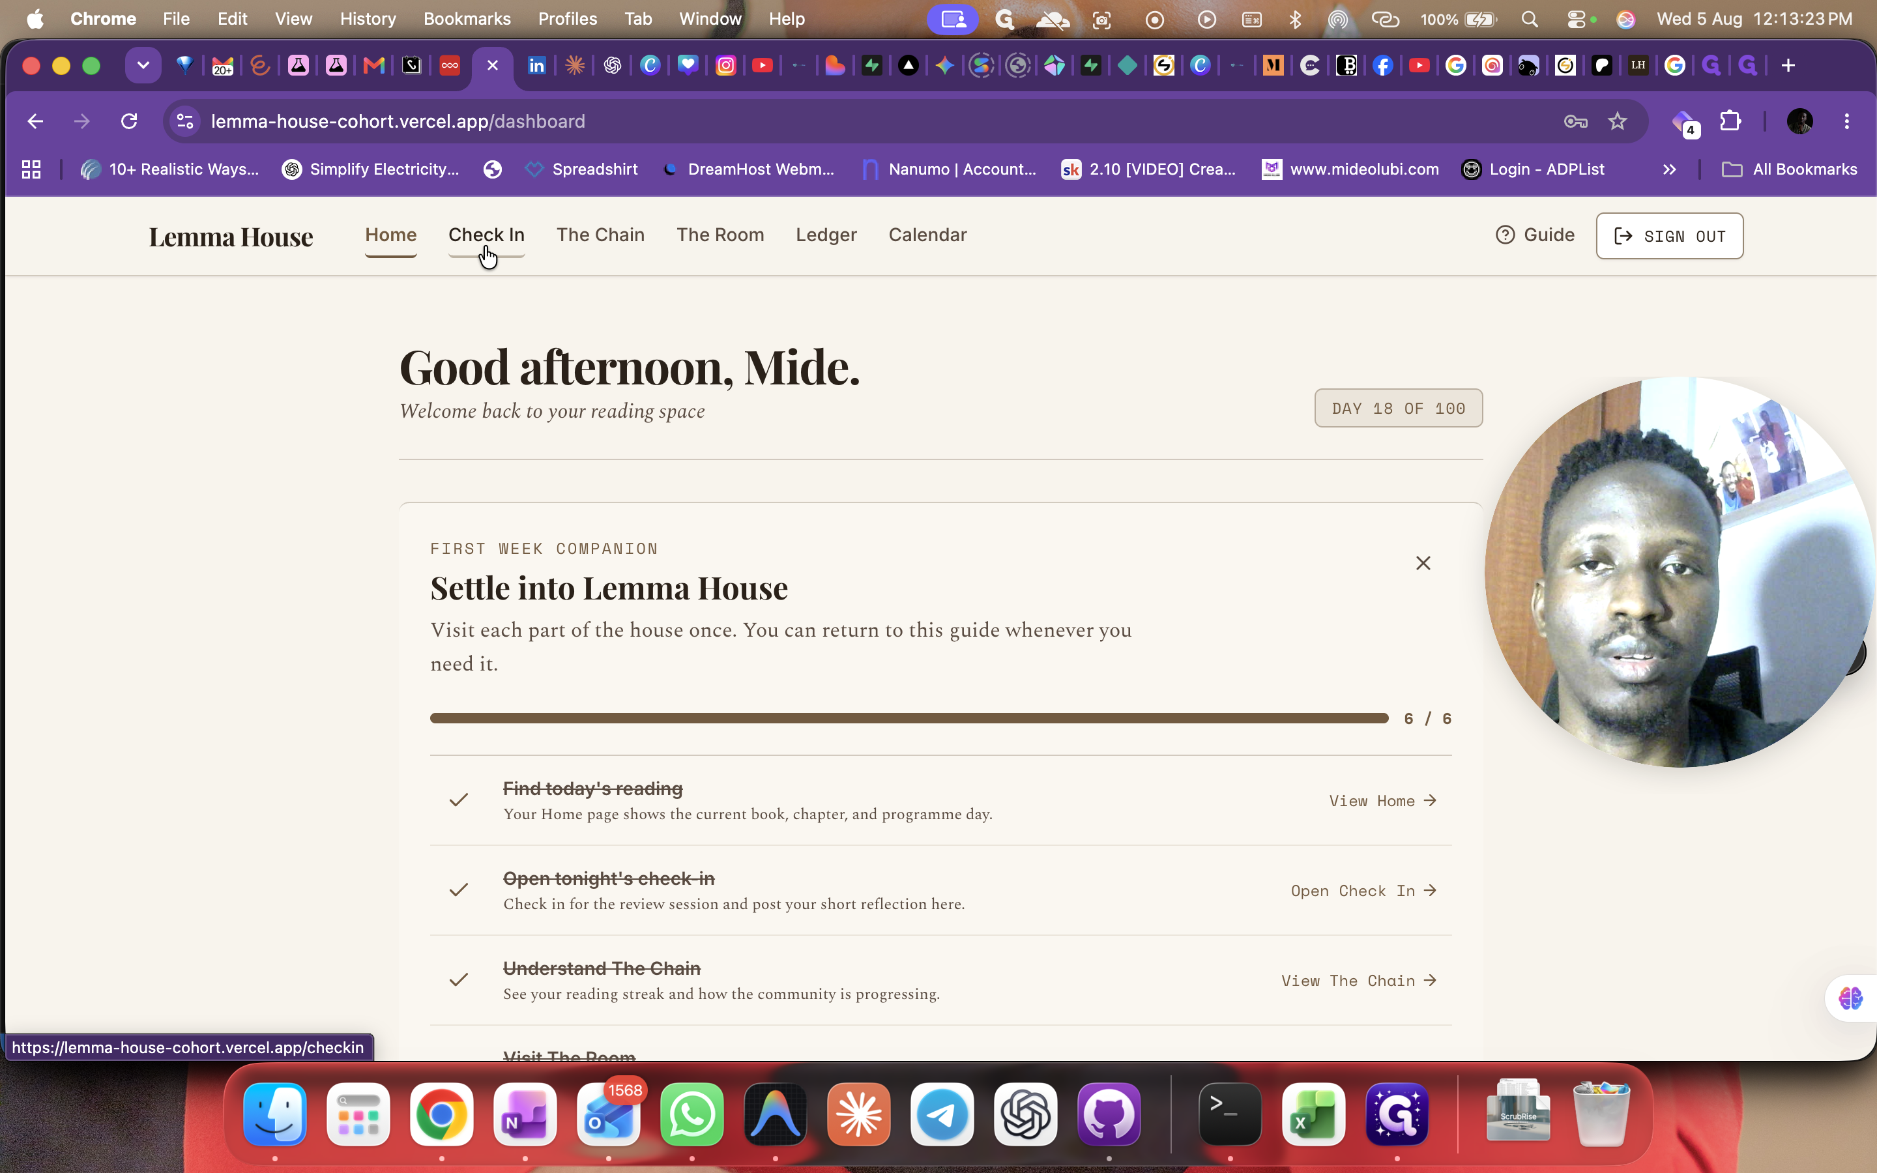Open Excel from the Dock

click(1314, 1114)
